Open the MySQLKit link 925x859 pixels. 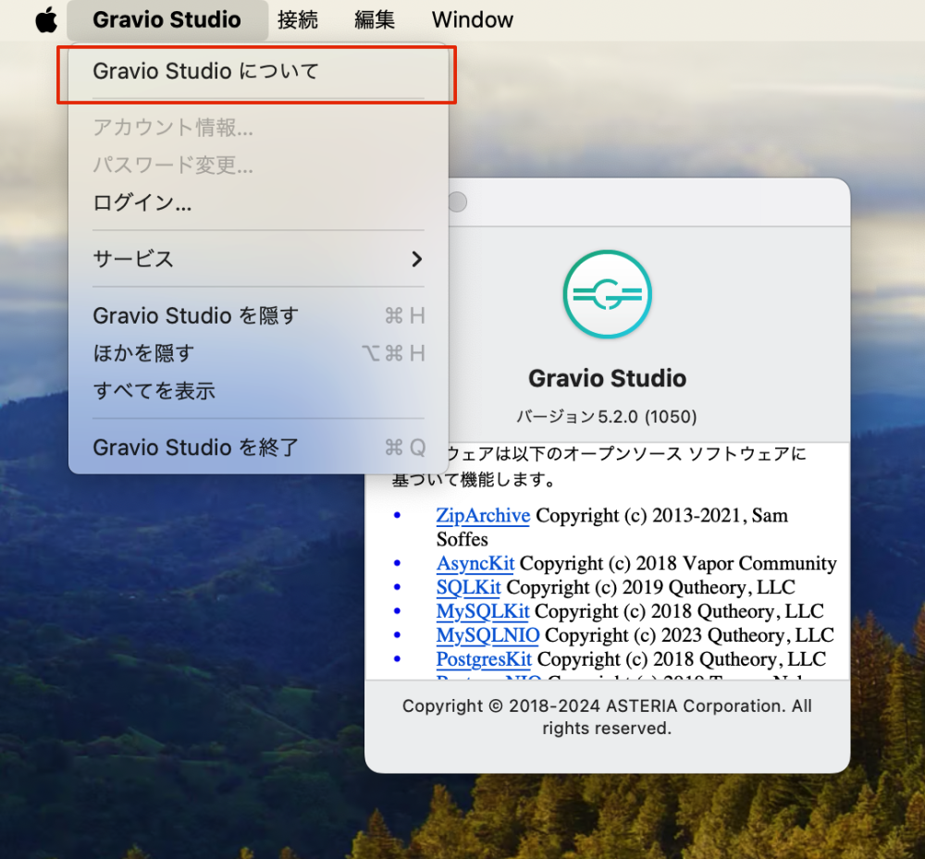click(x=483, y=611)
